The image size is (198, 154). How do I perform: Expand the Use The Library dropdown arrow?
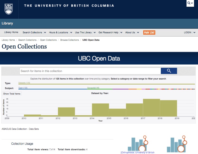click(95, 32)
